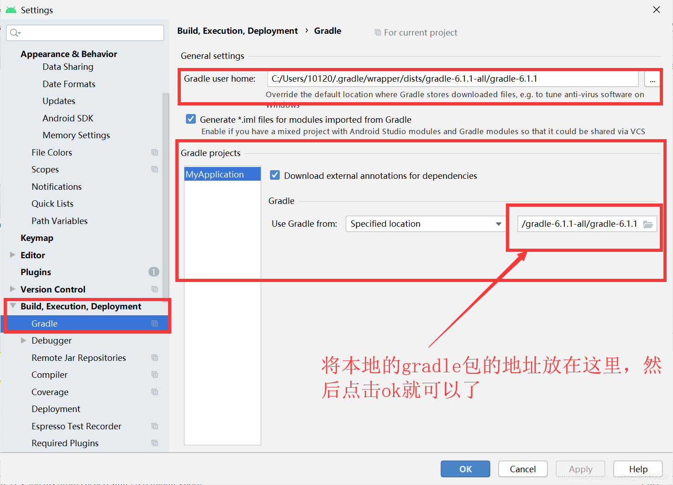Toggle Generate *.iml files for modules checkbox
The height and width of the screenshot is (485, 673).
pyautogui.click(x=191, y=119)
